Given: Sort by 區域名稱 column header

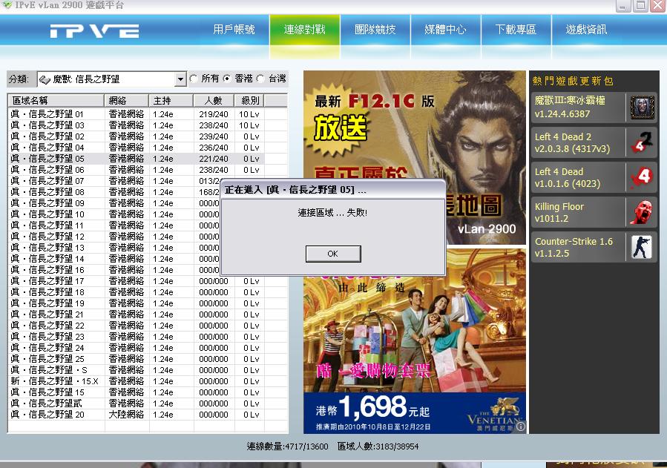Looking at the screenshot, I should 56,101.
